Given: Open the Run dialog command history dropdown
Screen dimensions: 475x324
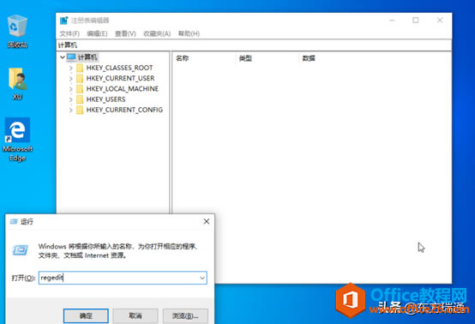Looking at the screenshot, I should coord(202,278).
